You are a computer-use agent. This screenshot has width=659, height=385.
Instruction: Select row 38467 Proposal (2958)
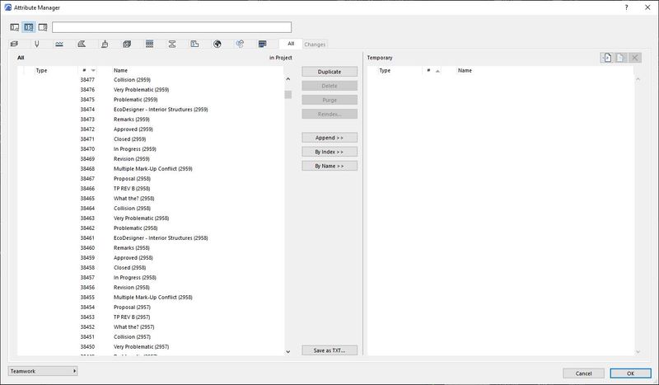[x=151, y=178]
